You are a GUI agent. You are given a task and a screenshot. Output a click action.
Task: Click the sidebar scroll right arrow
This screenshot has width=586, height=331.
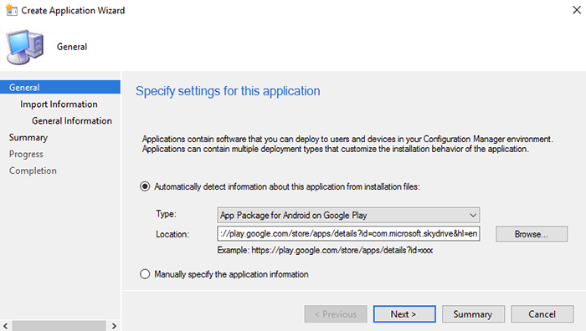[x=114, y=326]
